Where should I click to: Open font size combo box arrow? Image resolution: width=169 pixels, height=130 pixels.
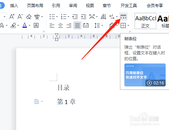point(4,17)
